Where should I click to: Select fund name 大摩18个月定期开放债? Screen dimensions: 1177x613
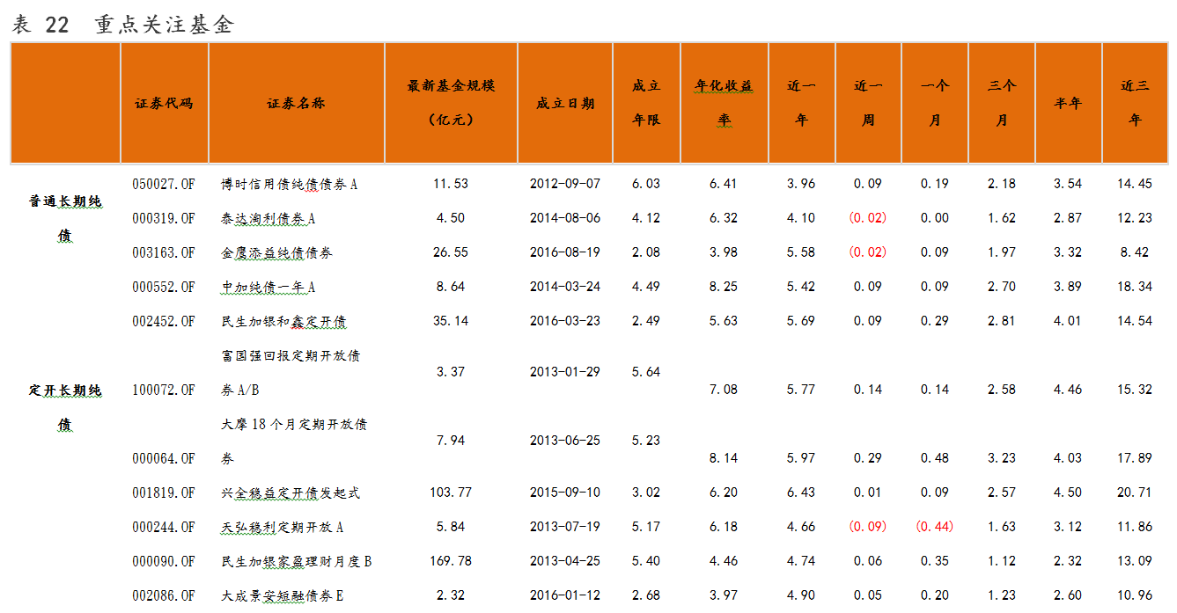294,424
